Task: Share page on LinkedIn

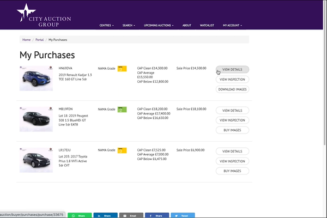Action: pos(105,215)
